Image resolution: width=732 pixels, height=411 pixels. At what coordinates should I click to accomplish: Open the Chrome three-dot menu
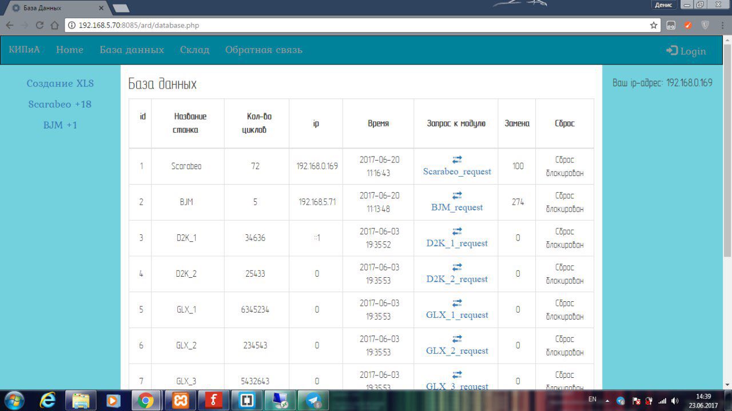723,25
